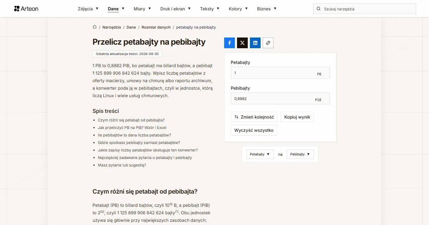Click the Zmień kolejność button
429x225 pixels.
[254, 117]
